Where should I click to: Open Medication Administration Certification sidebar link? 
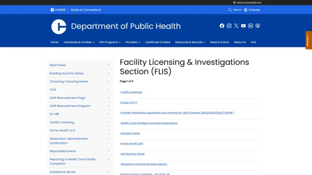[x=69, y=141]
